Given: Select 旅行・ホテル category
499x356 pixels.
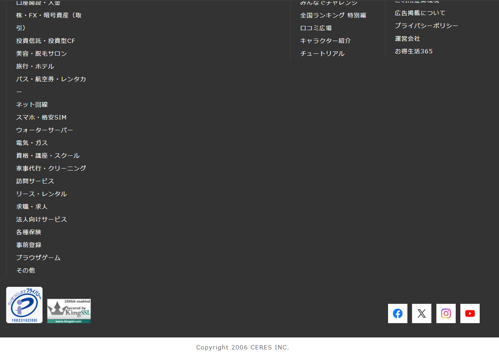Looking at the screenshot, I should 35,66.
